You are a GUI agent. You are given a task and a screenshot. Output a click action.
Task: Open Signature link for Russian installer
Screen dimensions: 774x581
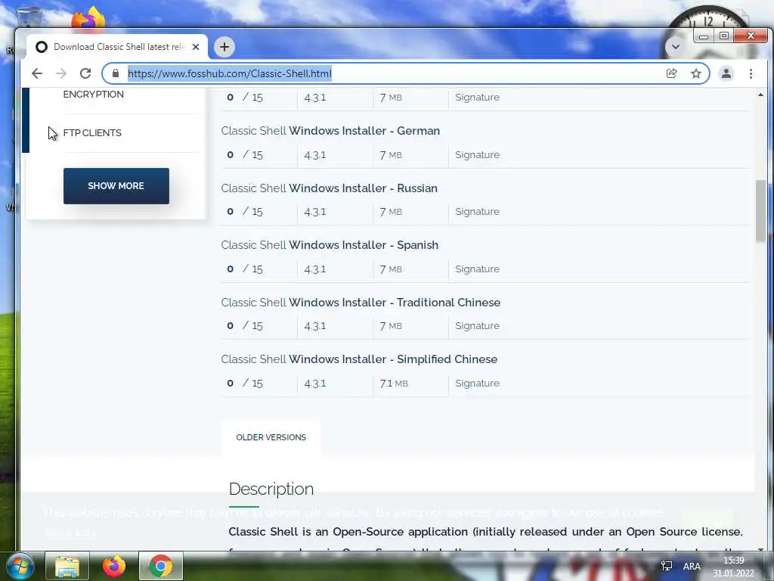478,212
